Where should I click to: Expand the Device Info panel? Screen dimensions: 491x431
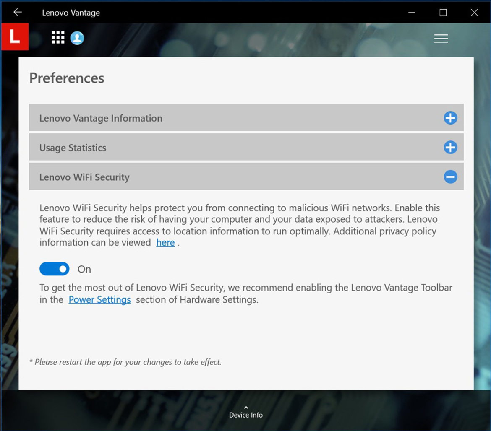[x=246, y=412]
